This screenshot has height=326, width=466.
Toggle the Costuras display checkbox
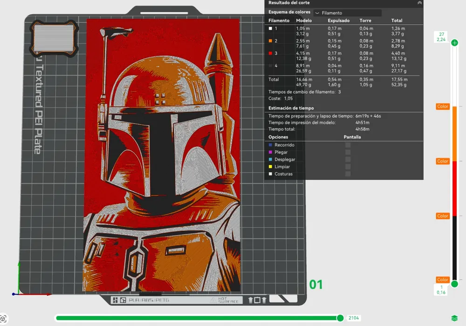[x=348, y=174]
